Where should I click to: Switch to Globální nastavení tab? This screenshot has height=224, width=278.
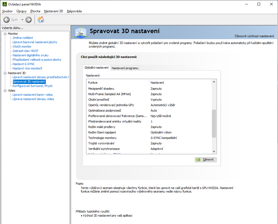[x=97, y=68]
